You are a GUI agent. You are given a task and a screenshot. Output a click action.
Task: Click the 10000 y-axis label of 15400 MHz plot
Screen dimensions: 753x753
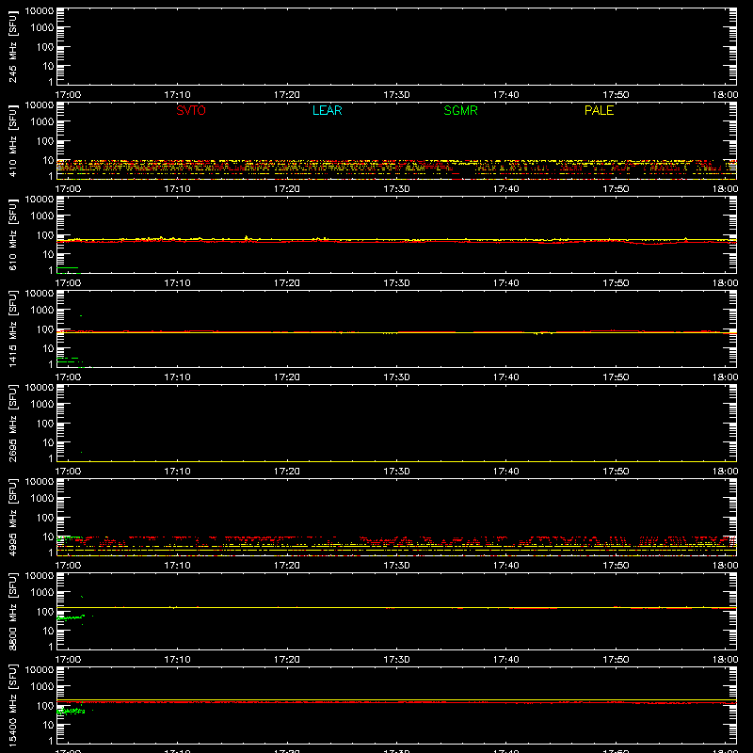[x=40, y=670]
